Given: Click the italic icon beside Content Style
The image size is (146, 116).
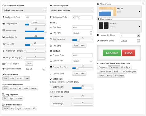Looking at the screenshot, I should pos(51,74).
